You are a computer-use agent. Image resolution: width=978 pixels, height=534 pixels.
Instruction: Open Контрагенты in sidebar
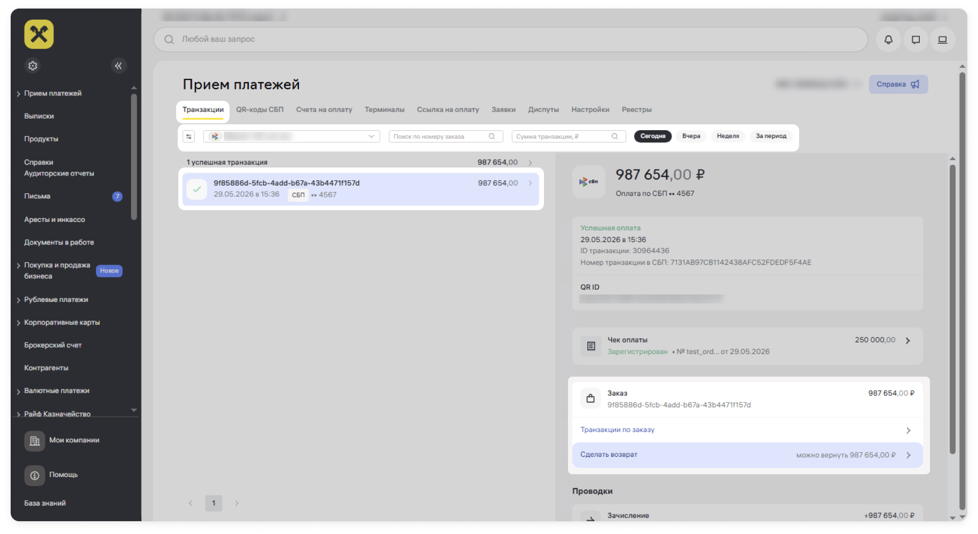pos(46,369)
